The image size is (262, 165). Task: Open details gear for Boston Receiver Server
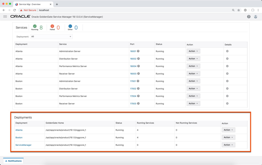tap(227, 104)
